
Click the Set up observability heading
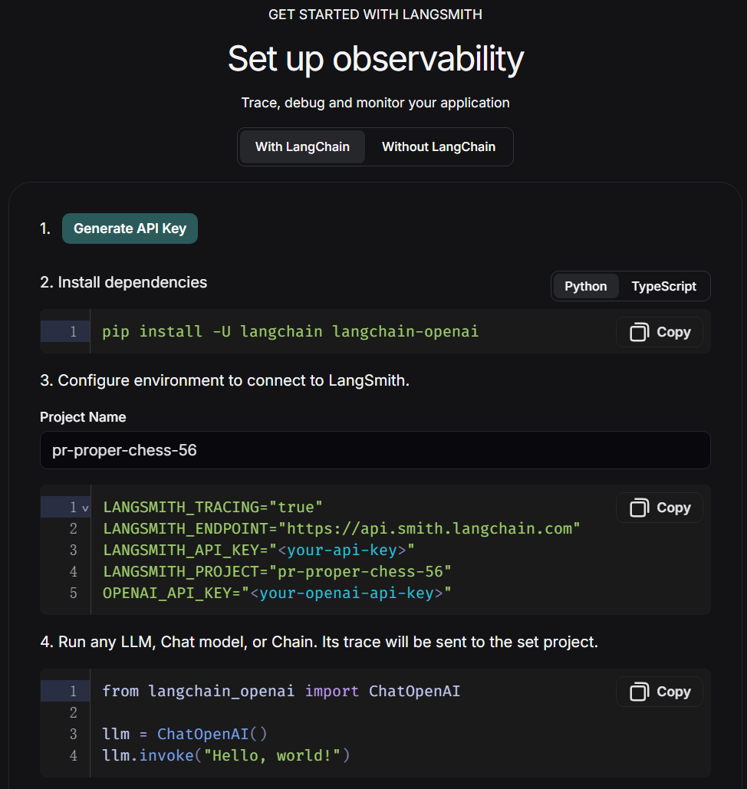click(376, 59)
